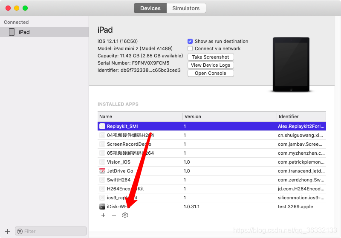Switch to the Devices tab
Image resolution: width=341 pixels, height=238 pixels.
tap(150, 8)
